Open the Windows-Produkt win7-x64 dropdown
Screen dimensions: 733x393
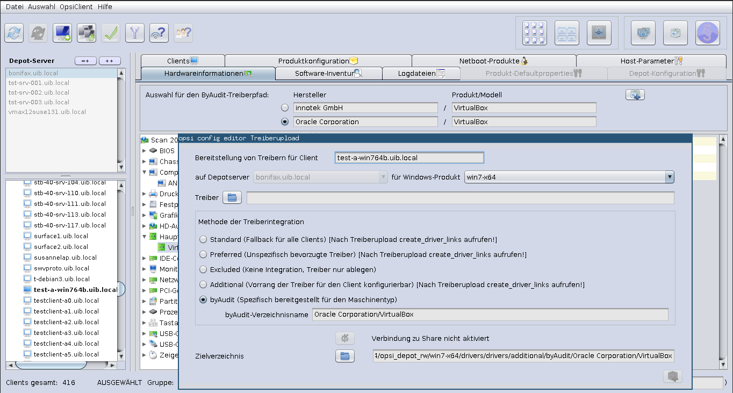click(569, 177)
